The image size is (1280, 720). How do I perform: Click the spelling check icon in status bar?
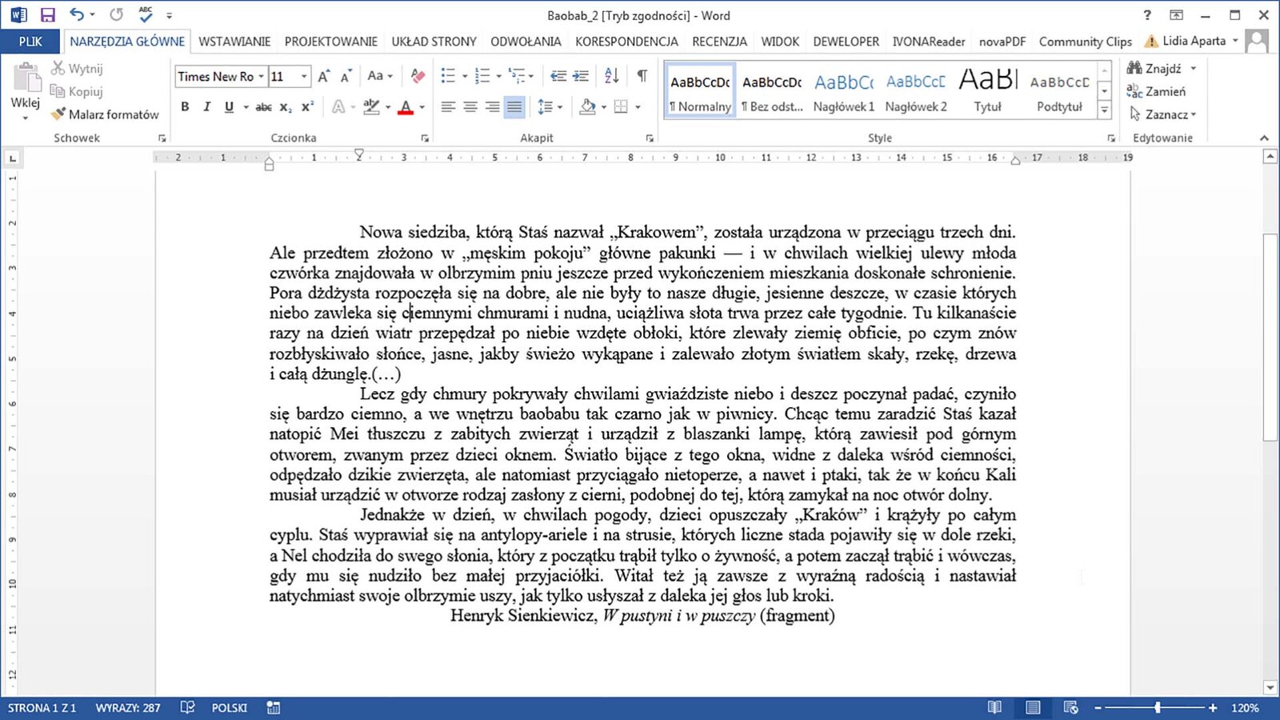click(187, 707)
